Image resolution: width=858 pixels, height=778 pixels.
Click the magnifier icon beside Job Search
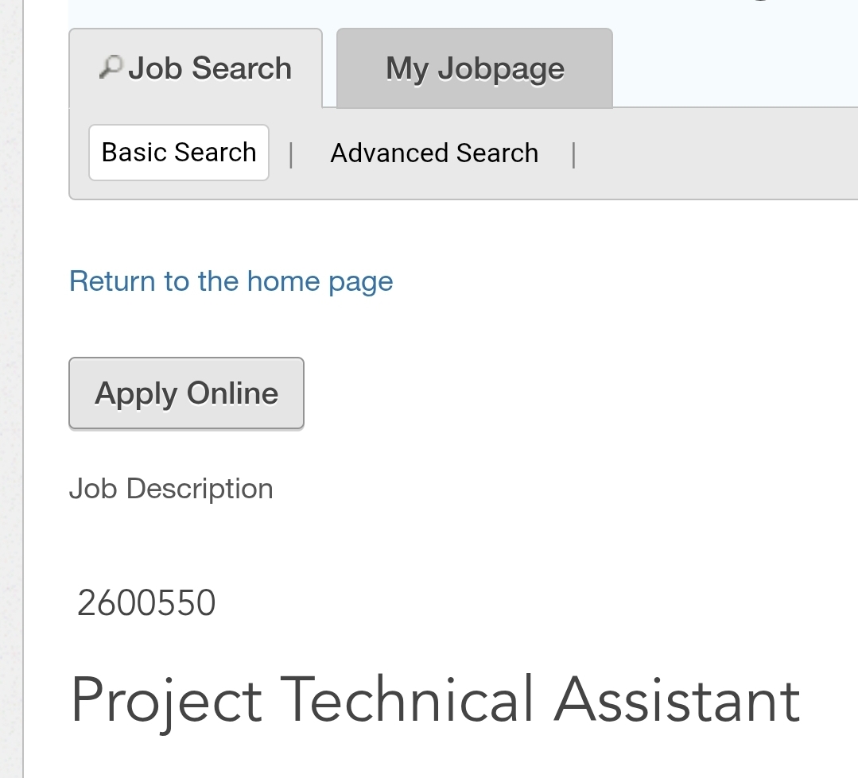click(x=111, y=68)
